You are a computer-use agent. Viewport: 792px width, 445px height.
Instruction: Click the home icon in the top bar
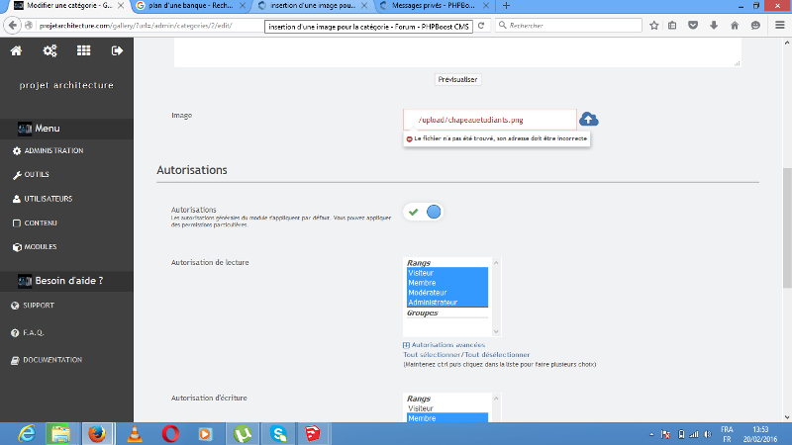[16, 50]
